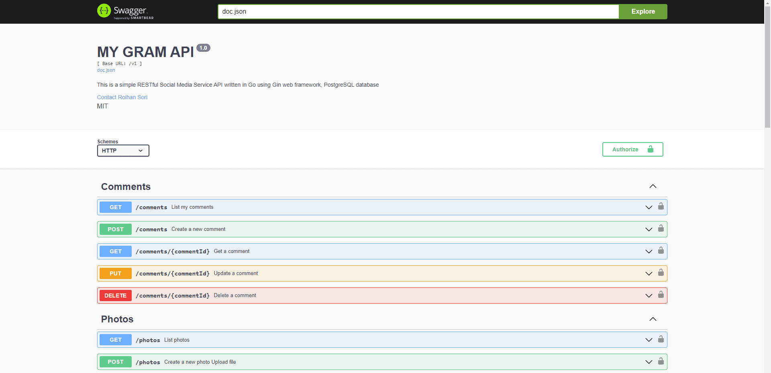The height and width of the screenshot is (373, 771).
Task: Expand the DELETE comment endpoint chevron
Action: [649, 296]
